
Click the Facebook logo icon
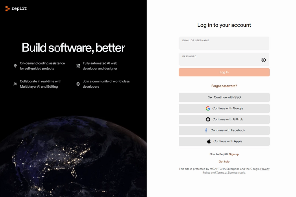[206, 130]
